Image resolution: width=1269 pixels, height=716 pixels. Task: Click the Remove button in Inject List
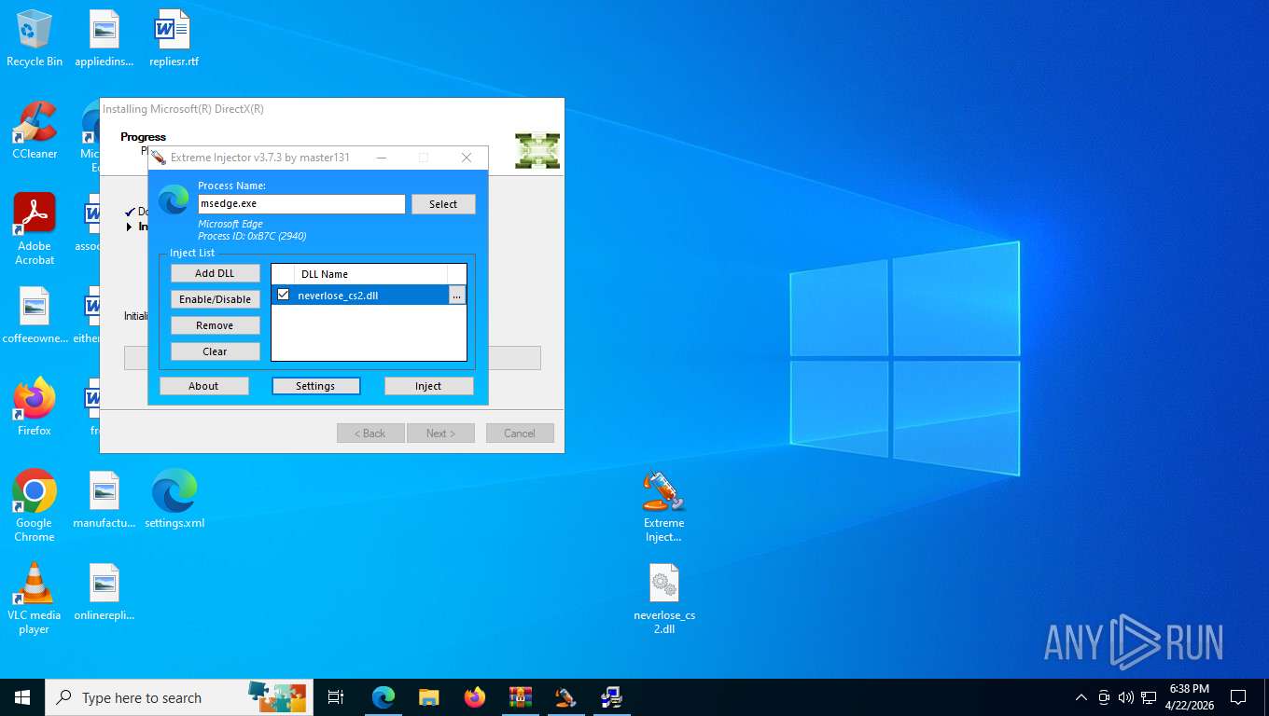click(x=215, y=325)
